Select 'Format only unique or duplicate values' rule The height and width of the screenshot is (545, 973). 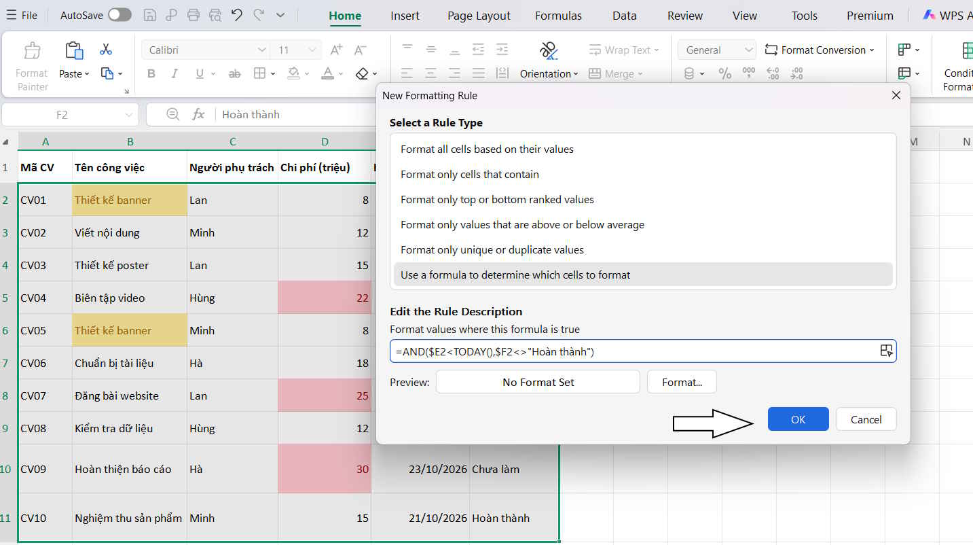[x=643, y=250]
